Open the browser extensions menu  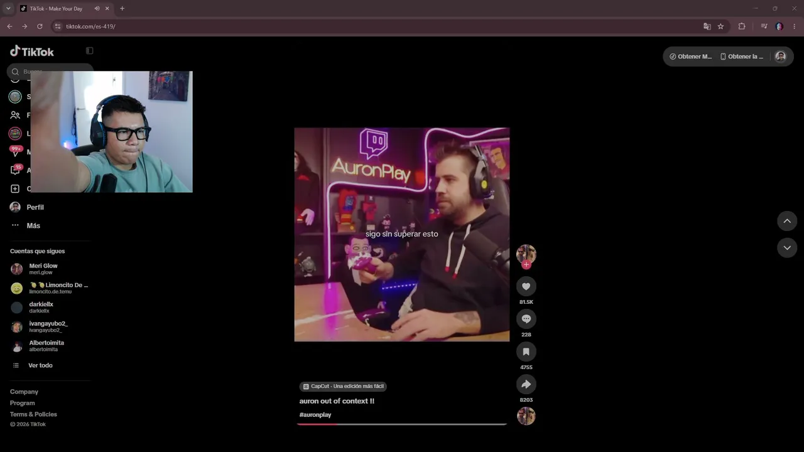(x=742, y=26)
